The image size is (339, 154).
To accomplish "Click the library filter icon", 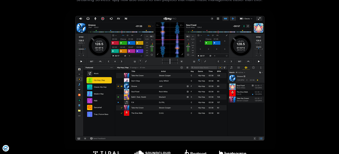I will (182, 68).
